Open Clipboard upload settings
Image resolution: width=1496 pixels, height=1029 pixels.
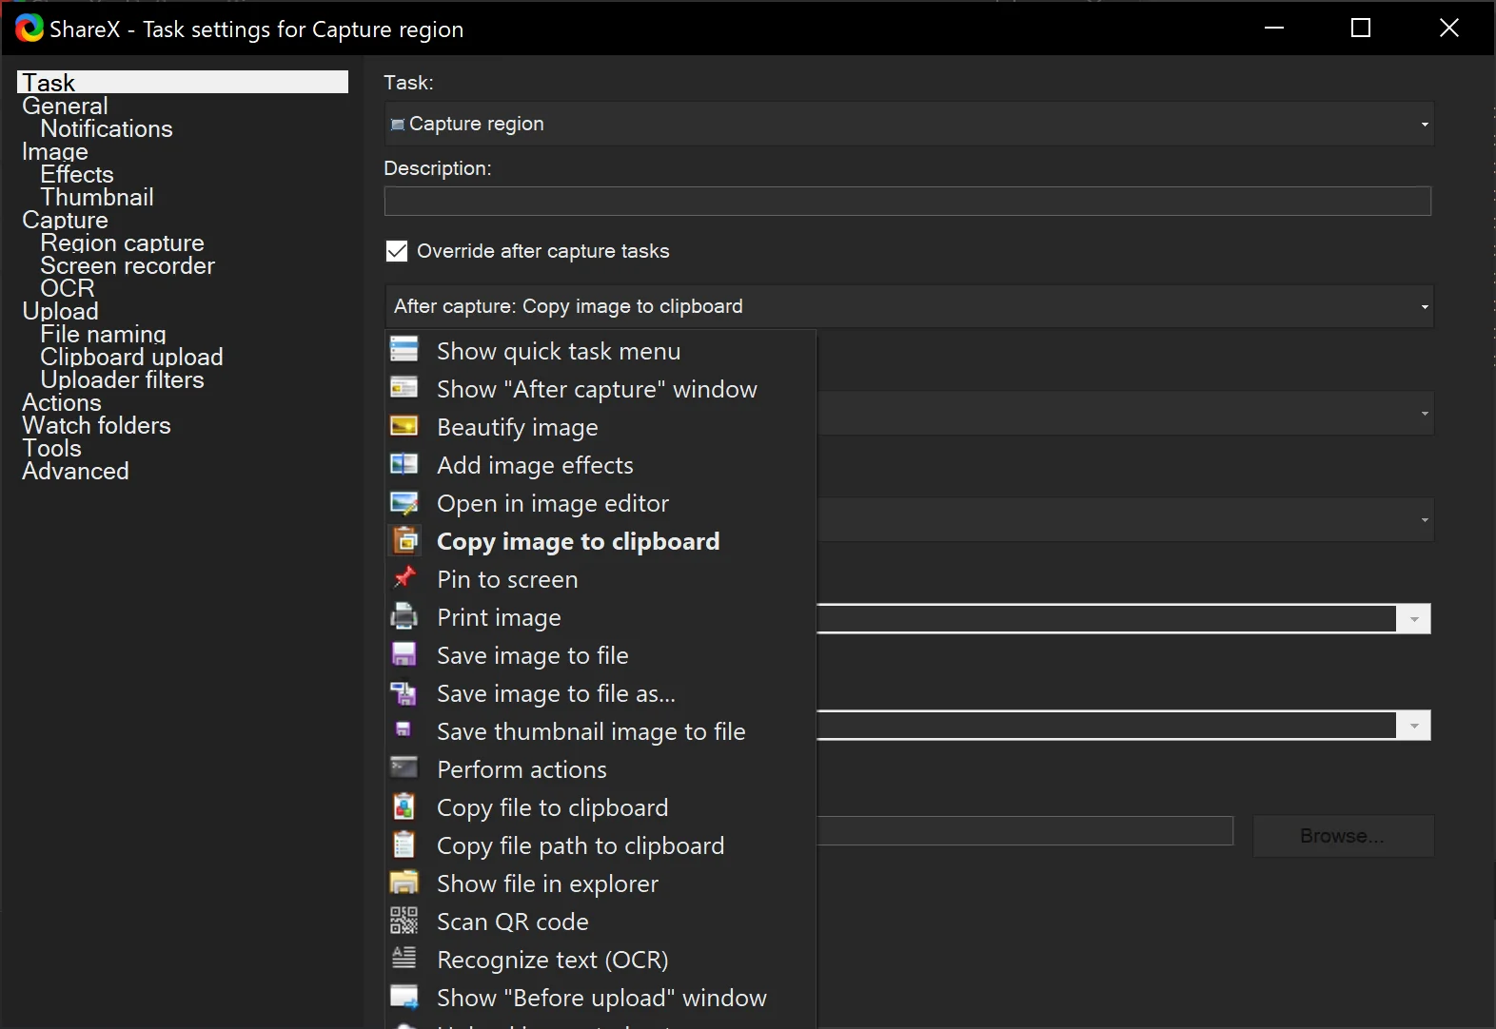pos(131,357)
